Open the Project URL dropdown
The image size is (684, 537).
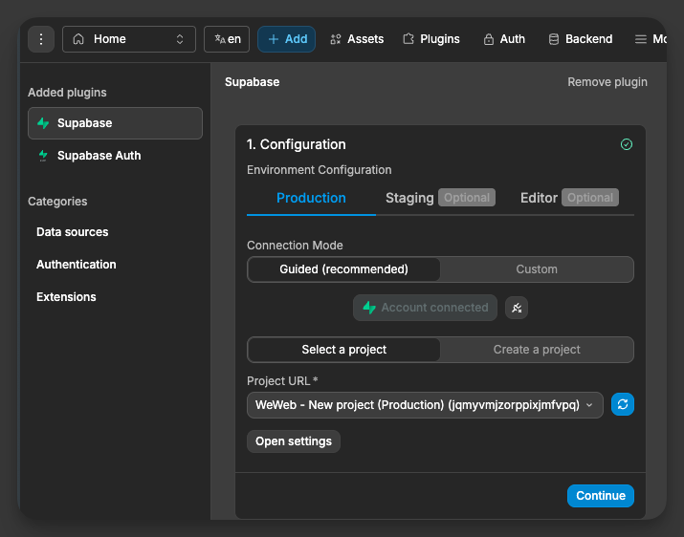(x=425, y=405)
